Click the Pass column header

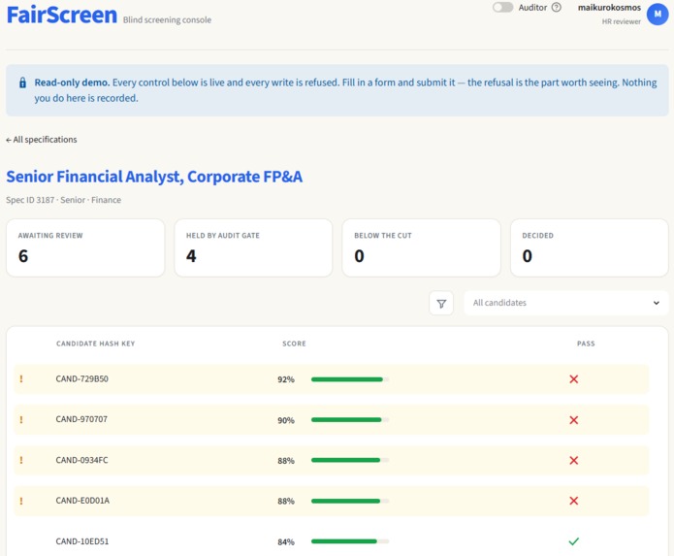pyautogui.click(x=586, y=343)
